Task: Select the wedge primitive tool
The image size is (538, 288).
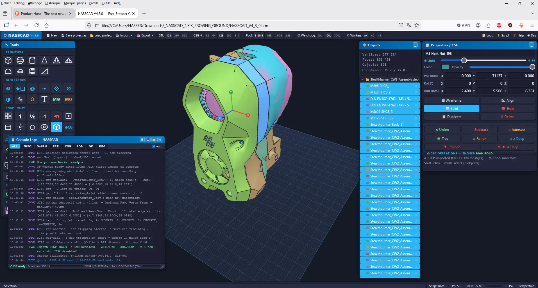Action: (44, 71)
